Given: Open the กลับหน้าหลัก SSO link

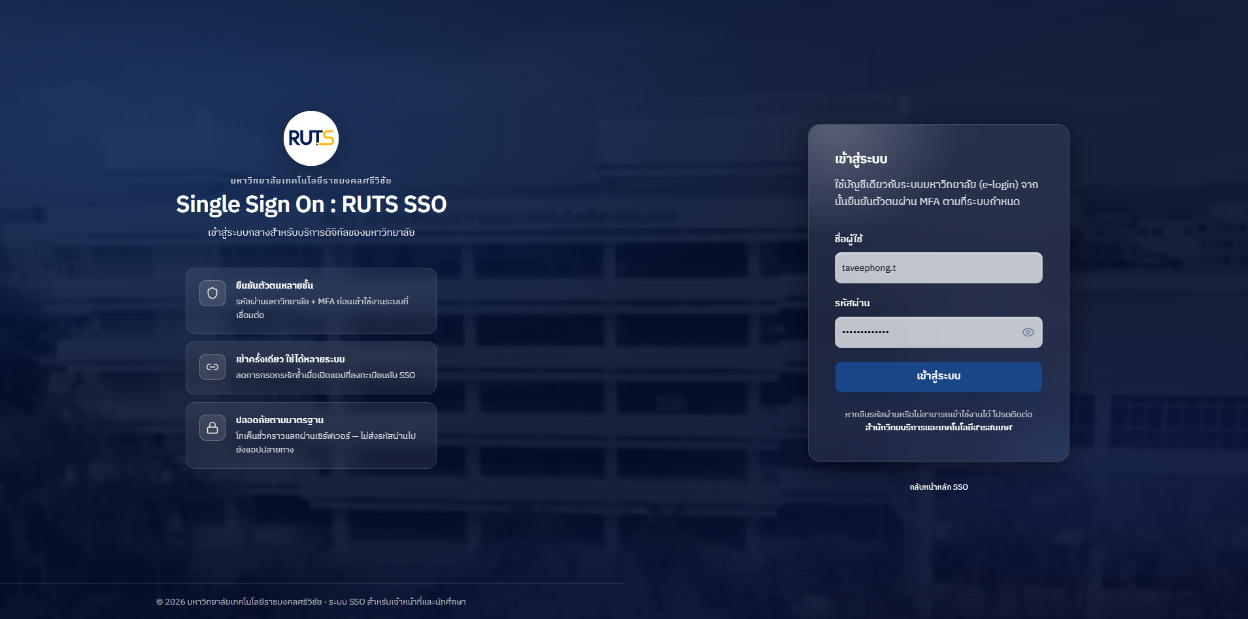Looking at the screenshot, I should pos(938,487).
